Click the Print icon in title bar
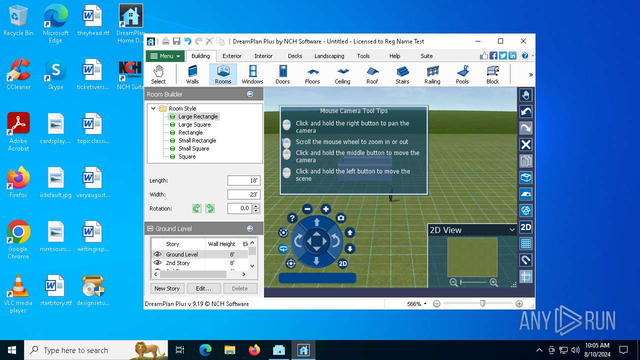Image resolution: width=640 pixels, height=360 pixels. (x=165, y=41)
